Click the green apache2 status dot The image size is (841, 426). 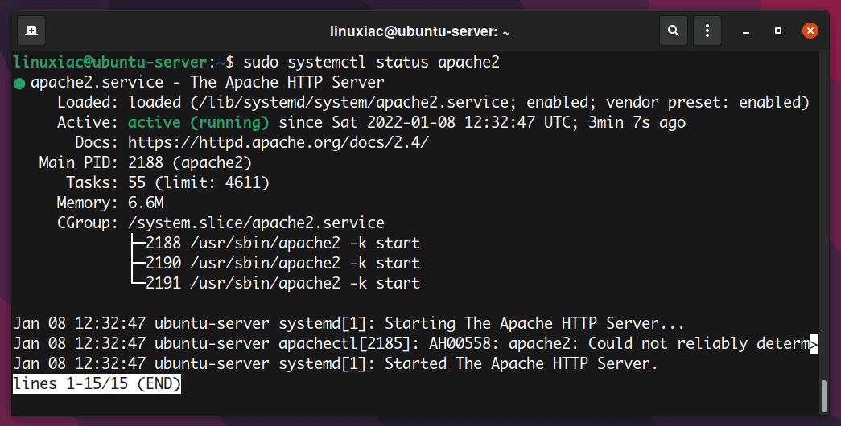point(19,83)
